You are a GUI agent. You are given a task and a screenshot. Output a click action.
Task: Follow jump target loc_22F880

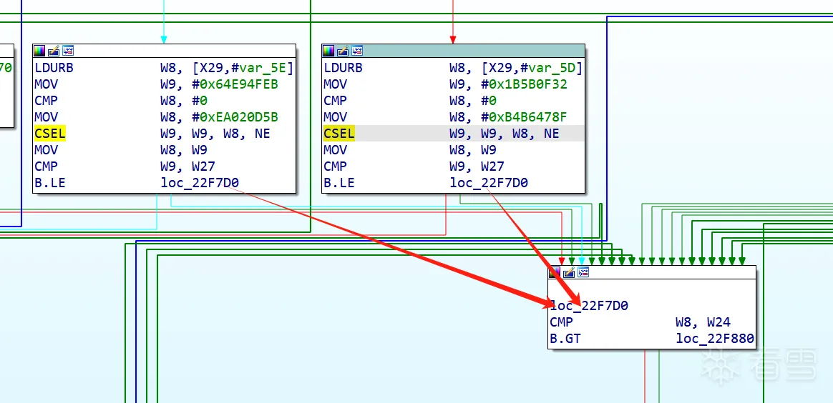(715, 338)
